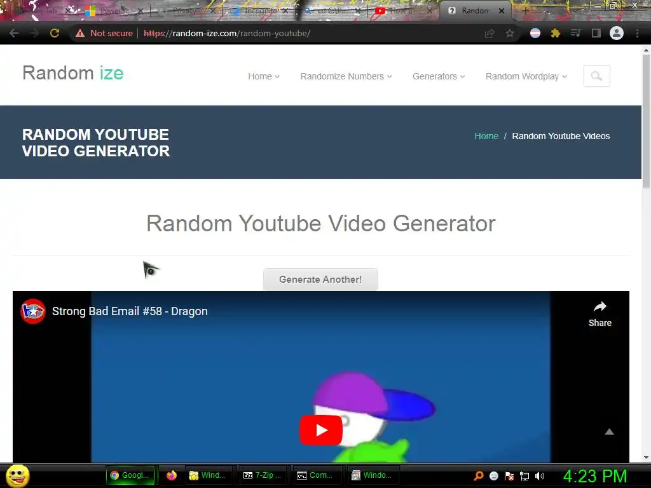
Task: Toggle the browser side panel
Action: point(596,33)
